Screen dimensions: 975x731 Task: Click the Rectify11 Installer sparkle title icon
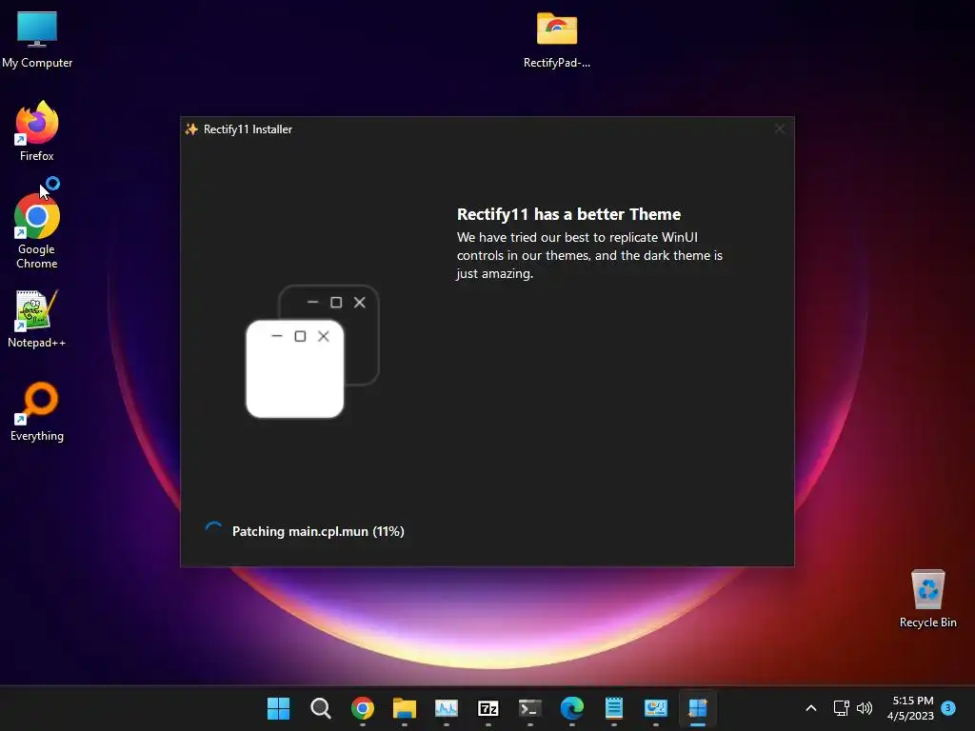[191, 129]
